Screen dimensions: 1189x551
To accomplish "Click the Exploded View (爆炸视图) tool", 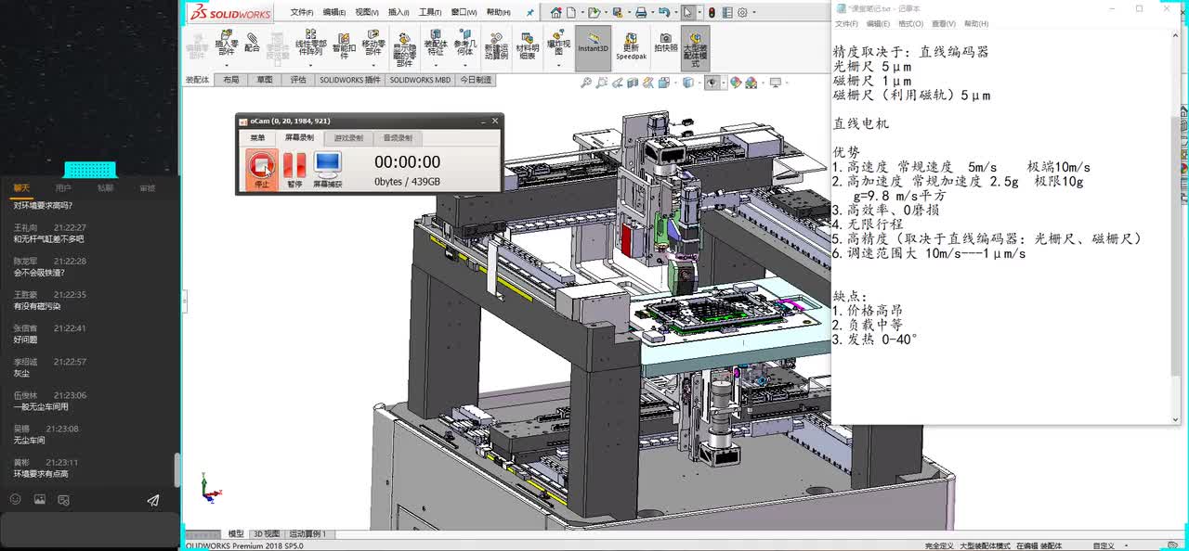I will coord(558,43).
